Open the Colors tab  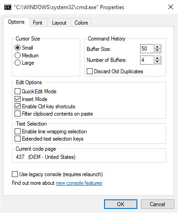coord(81,23)
